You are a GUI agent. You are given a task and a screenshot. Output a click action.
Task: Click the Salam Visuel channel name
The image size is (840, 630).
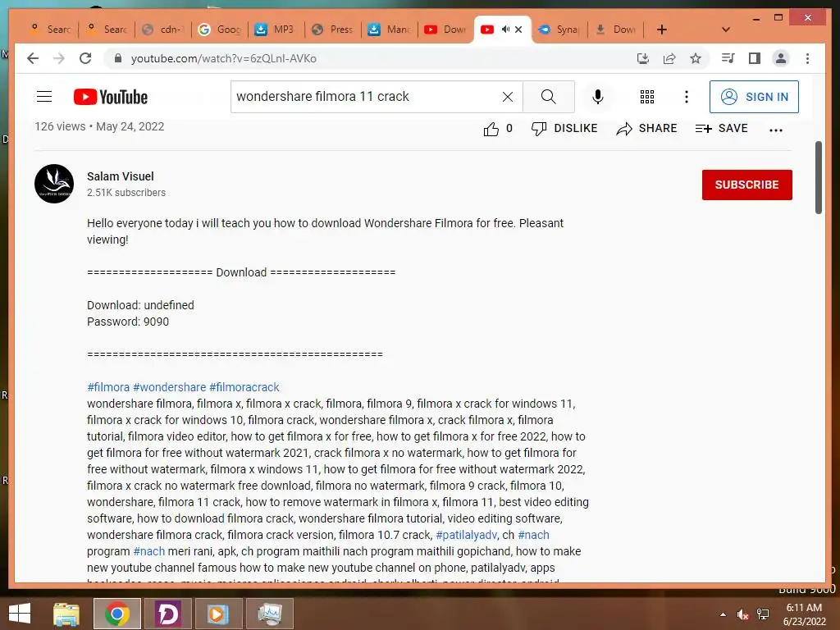[x=120, y=176]
